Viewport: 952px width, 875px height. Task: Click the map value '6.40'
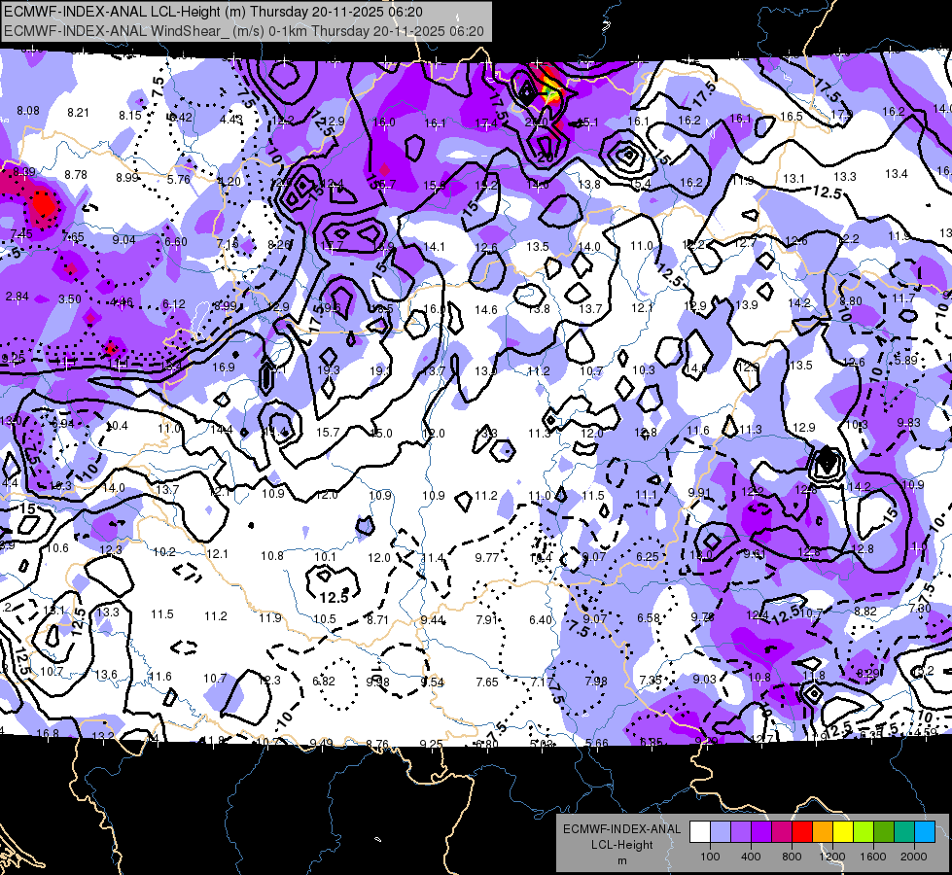coord(541,619)
